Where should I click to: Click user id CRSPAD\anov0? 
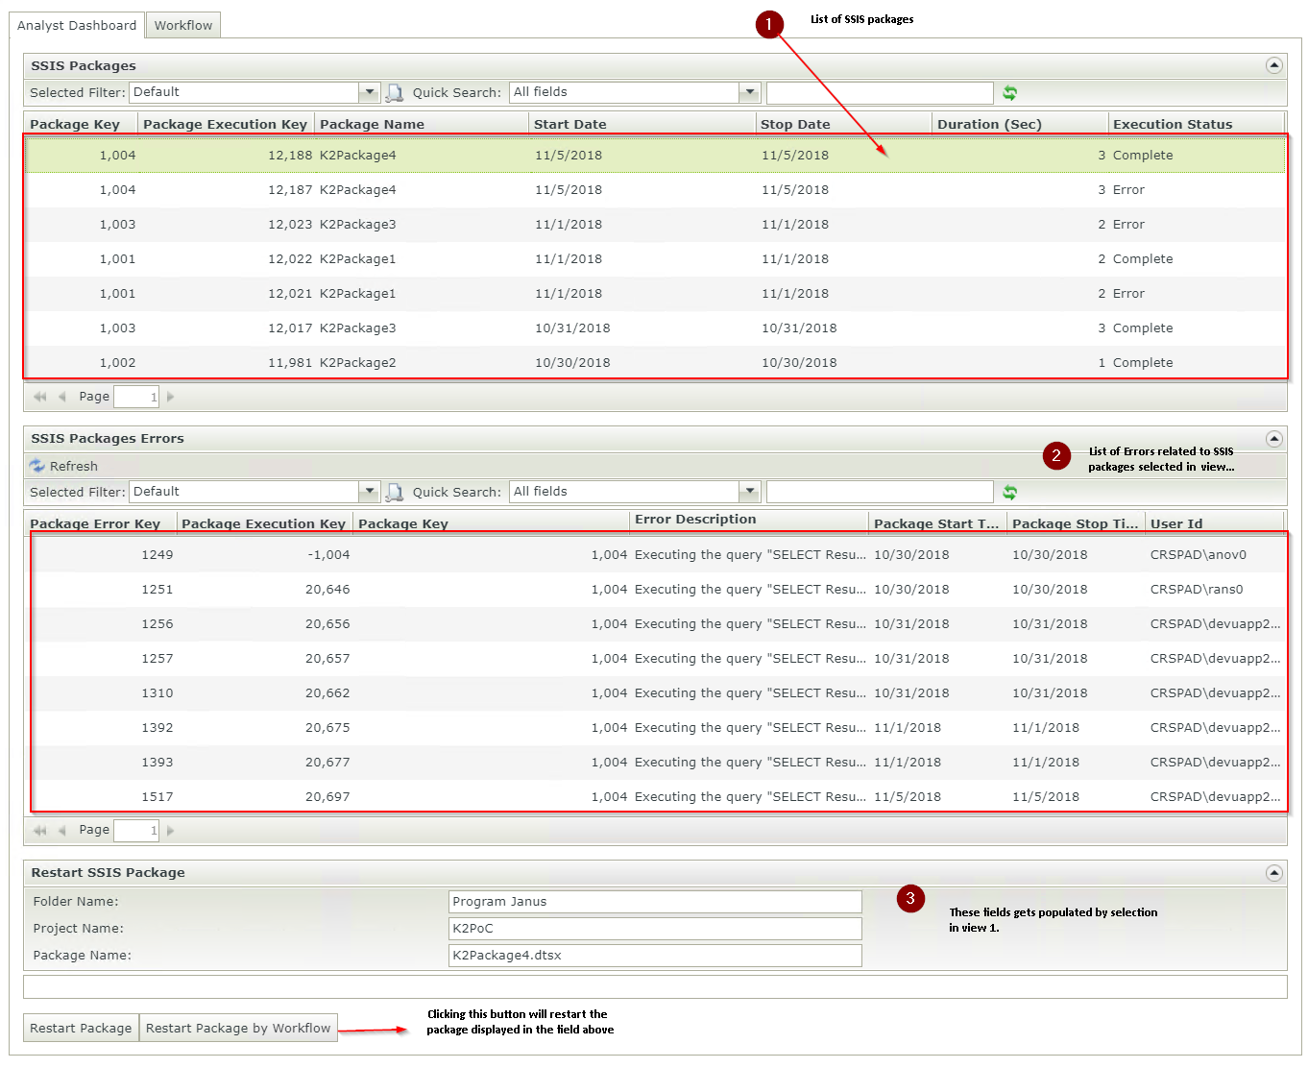[x=1198, y=555]
